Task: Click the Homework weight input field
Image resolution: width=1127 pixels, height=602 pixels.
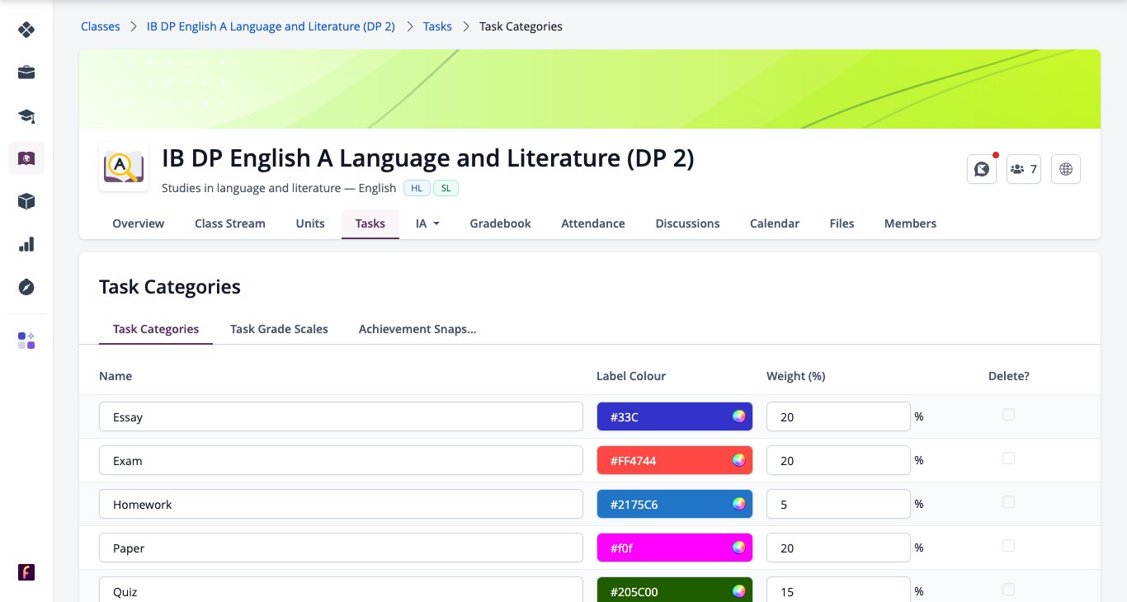Action: coord(838,504)
